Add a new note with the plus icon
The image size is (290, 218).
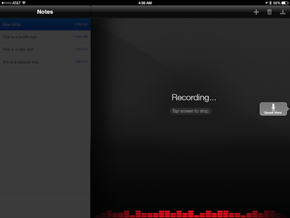tap(256, 12)
